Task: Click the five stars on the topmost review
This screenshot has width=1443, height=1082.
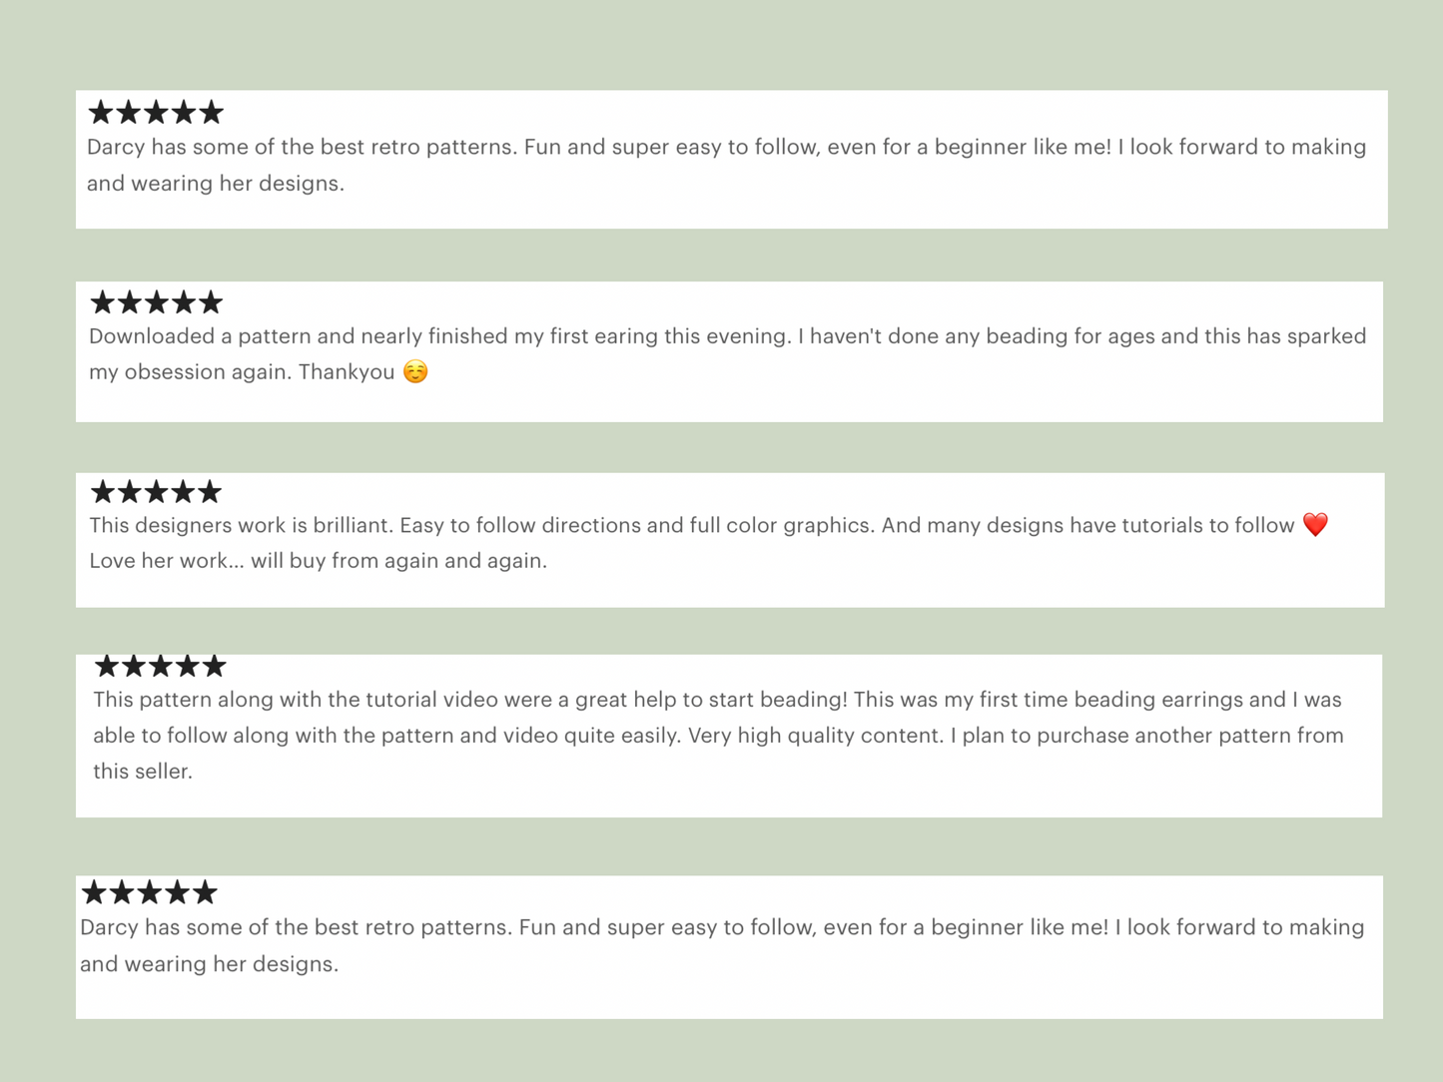Action: [155, 113]
